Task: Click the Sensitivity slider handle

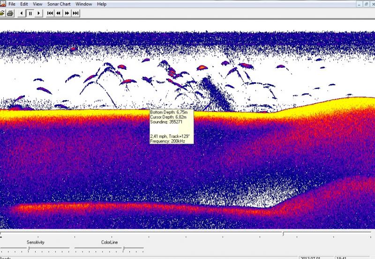Action: pyautogui.click(x=29, y=249)
